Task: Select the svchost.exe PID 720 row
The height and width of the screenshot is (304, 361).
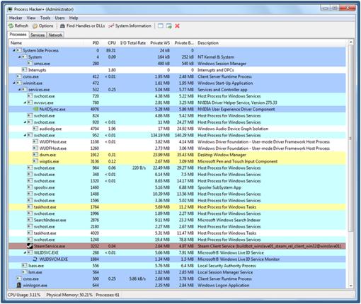Action: pos(177,96)
